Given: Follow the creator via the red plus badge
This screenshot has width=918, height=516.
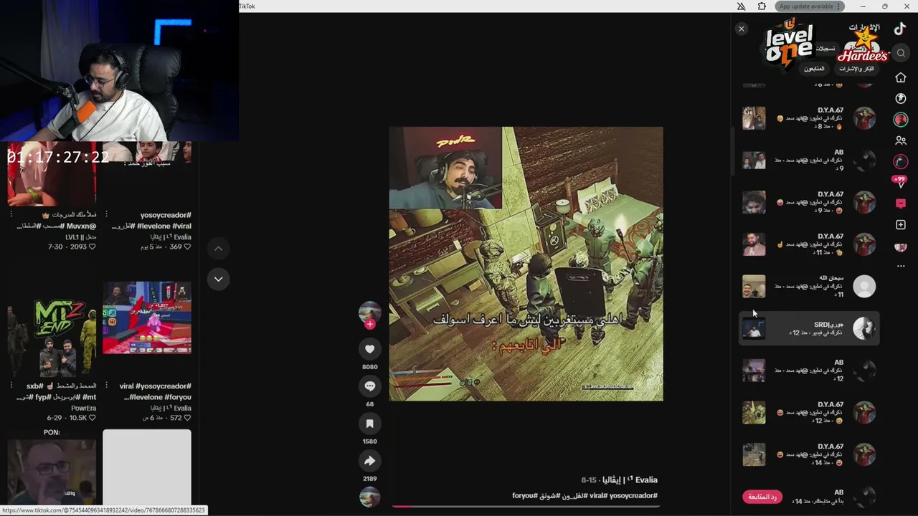Looking at the screenshot, I should pyautogui.click(x=370, y=325).
